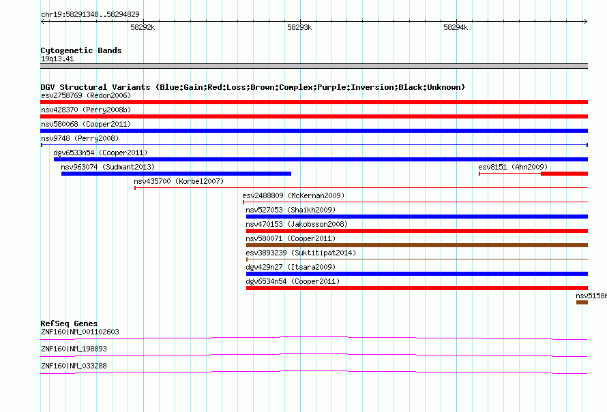Open the nsv580068 (Cooper2011) label
The width and height of the screenshot is (607, 412).
[x=86, y=124]
